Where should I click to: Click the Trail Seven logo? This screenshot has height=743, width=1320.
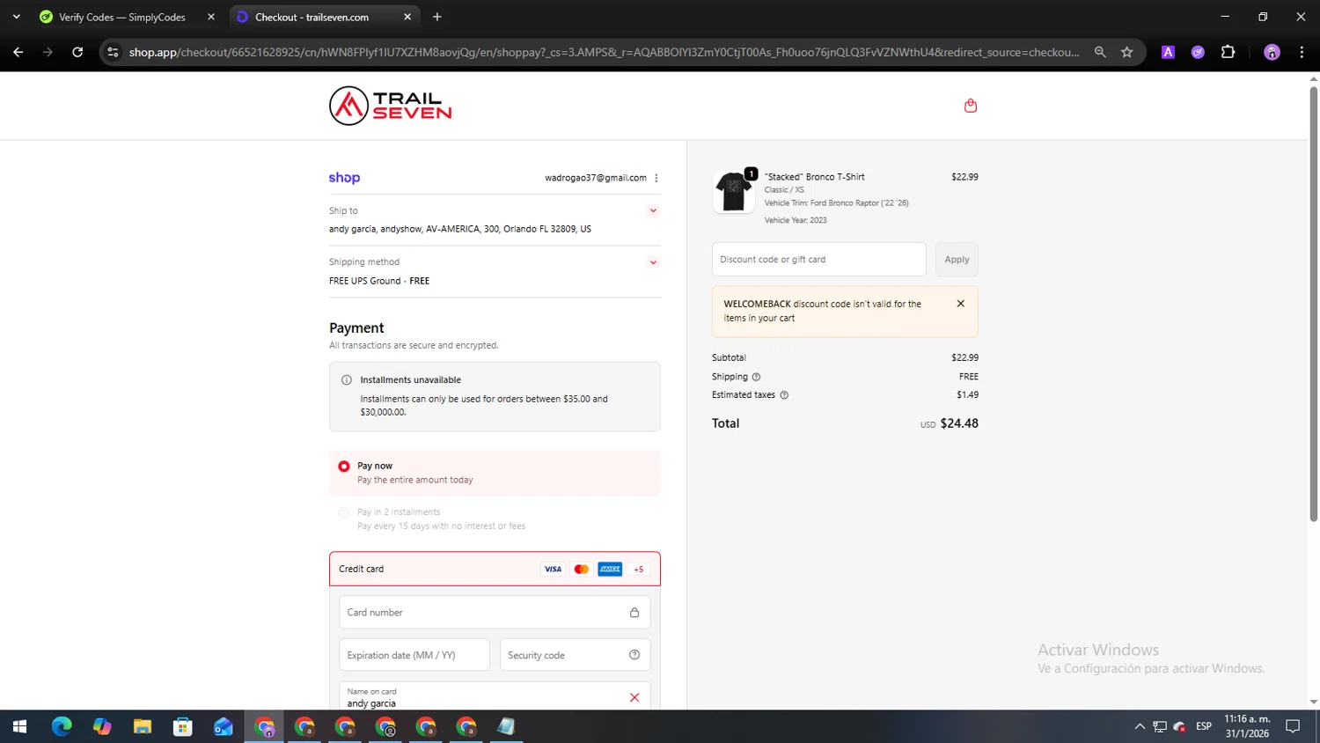(391, 106)
